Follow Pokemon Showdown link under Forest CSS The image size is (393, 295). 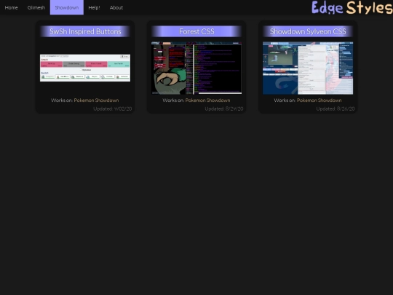click(207, 101)
